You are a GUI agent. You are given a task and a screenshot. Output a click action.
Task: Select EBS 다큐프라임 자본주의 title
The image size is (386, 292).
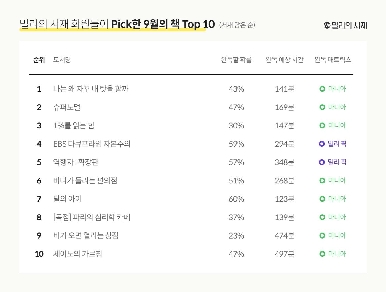[92, 144]
